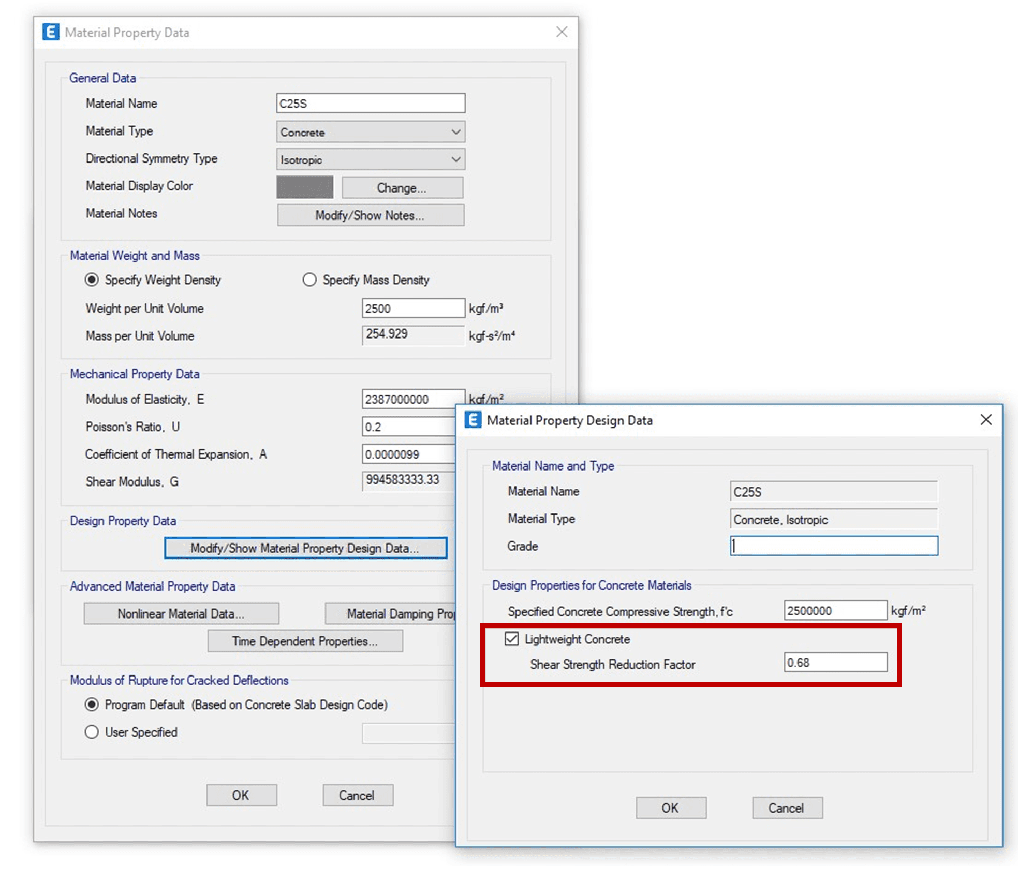Open Time Dependent Properties... button
1018x896 pixels.
pyautogui.click(x=305, y=641)
